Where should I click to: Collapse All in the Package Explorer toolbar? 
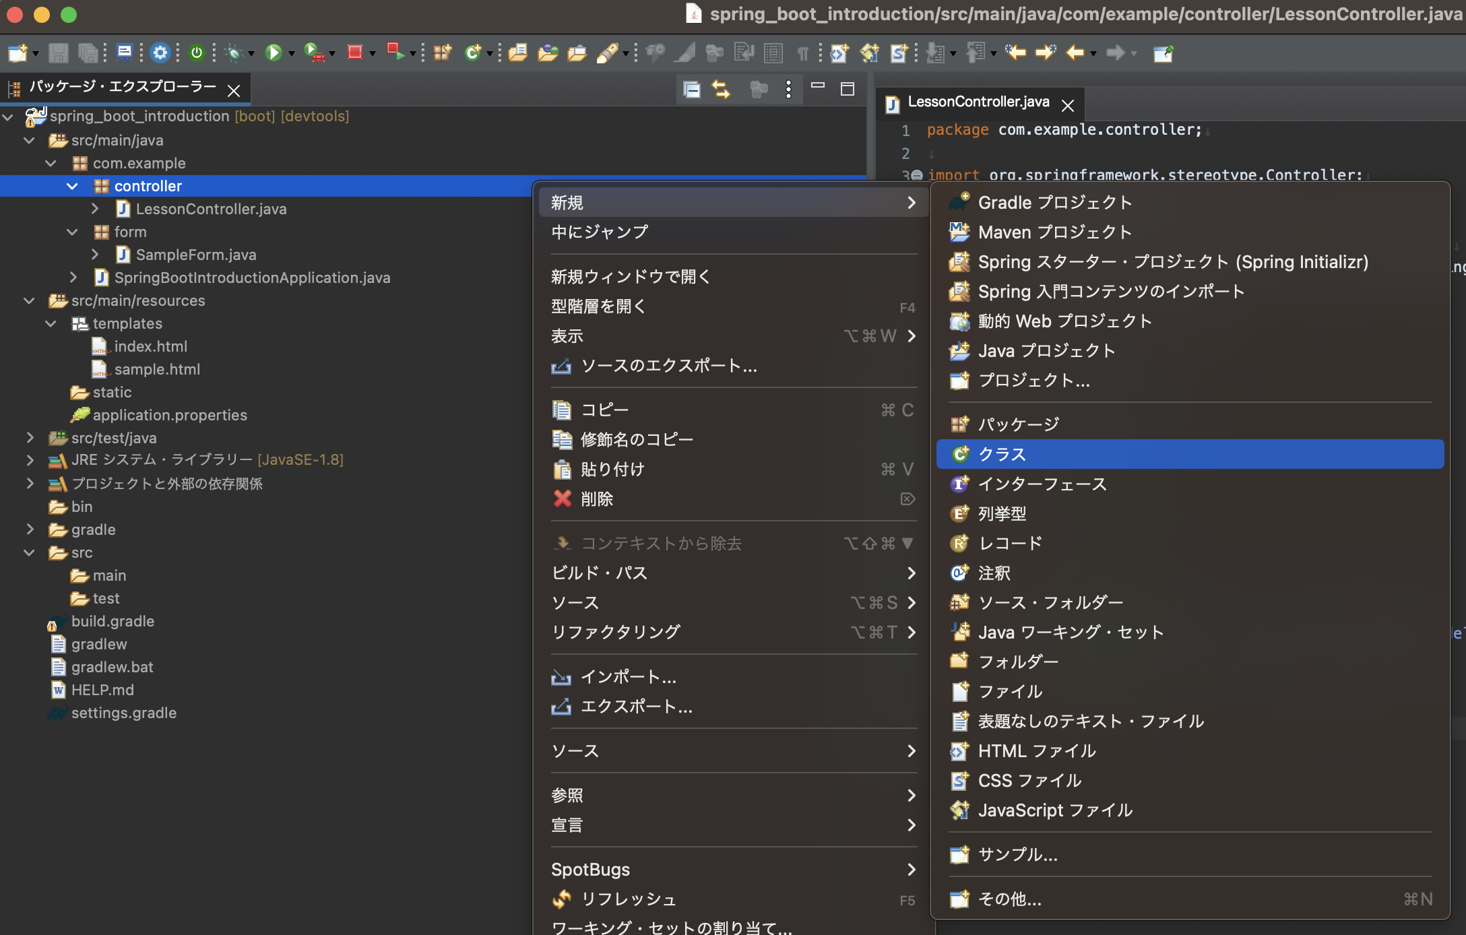(691, 89)
